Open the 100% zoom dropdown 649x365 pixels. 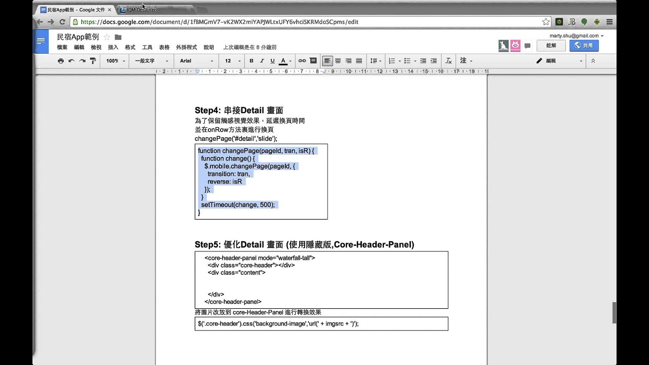coord(115,61)
